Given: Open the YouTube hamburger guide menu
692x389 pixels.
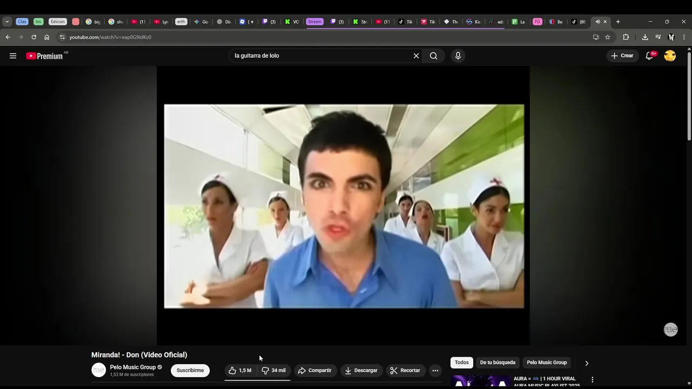Looking at the screenshot, I should click(x=13, y=56).
